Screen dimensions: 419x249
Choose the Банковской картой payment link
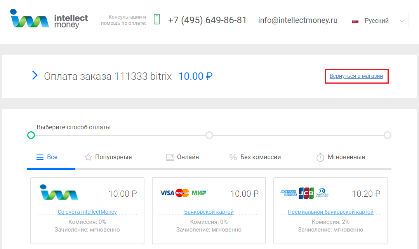pos(209,212)
